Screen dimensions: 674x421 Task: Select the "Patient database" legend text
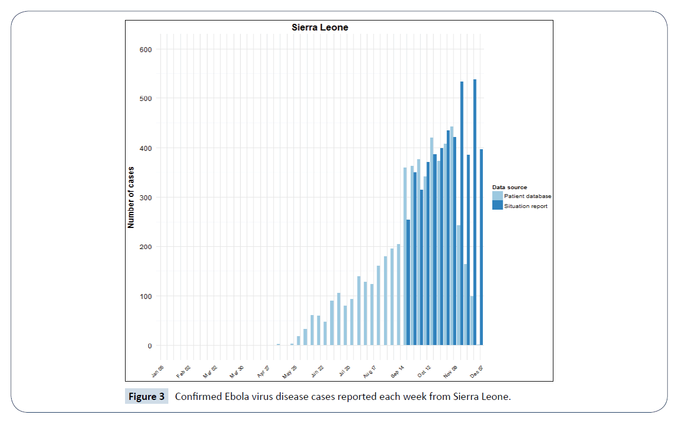pyautogui.click(x=527, y=196)
